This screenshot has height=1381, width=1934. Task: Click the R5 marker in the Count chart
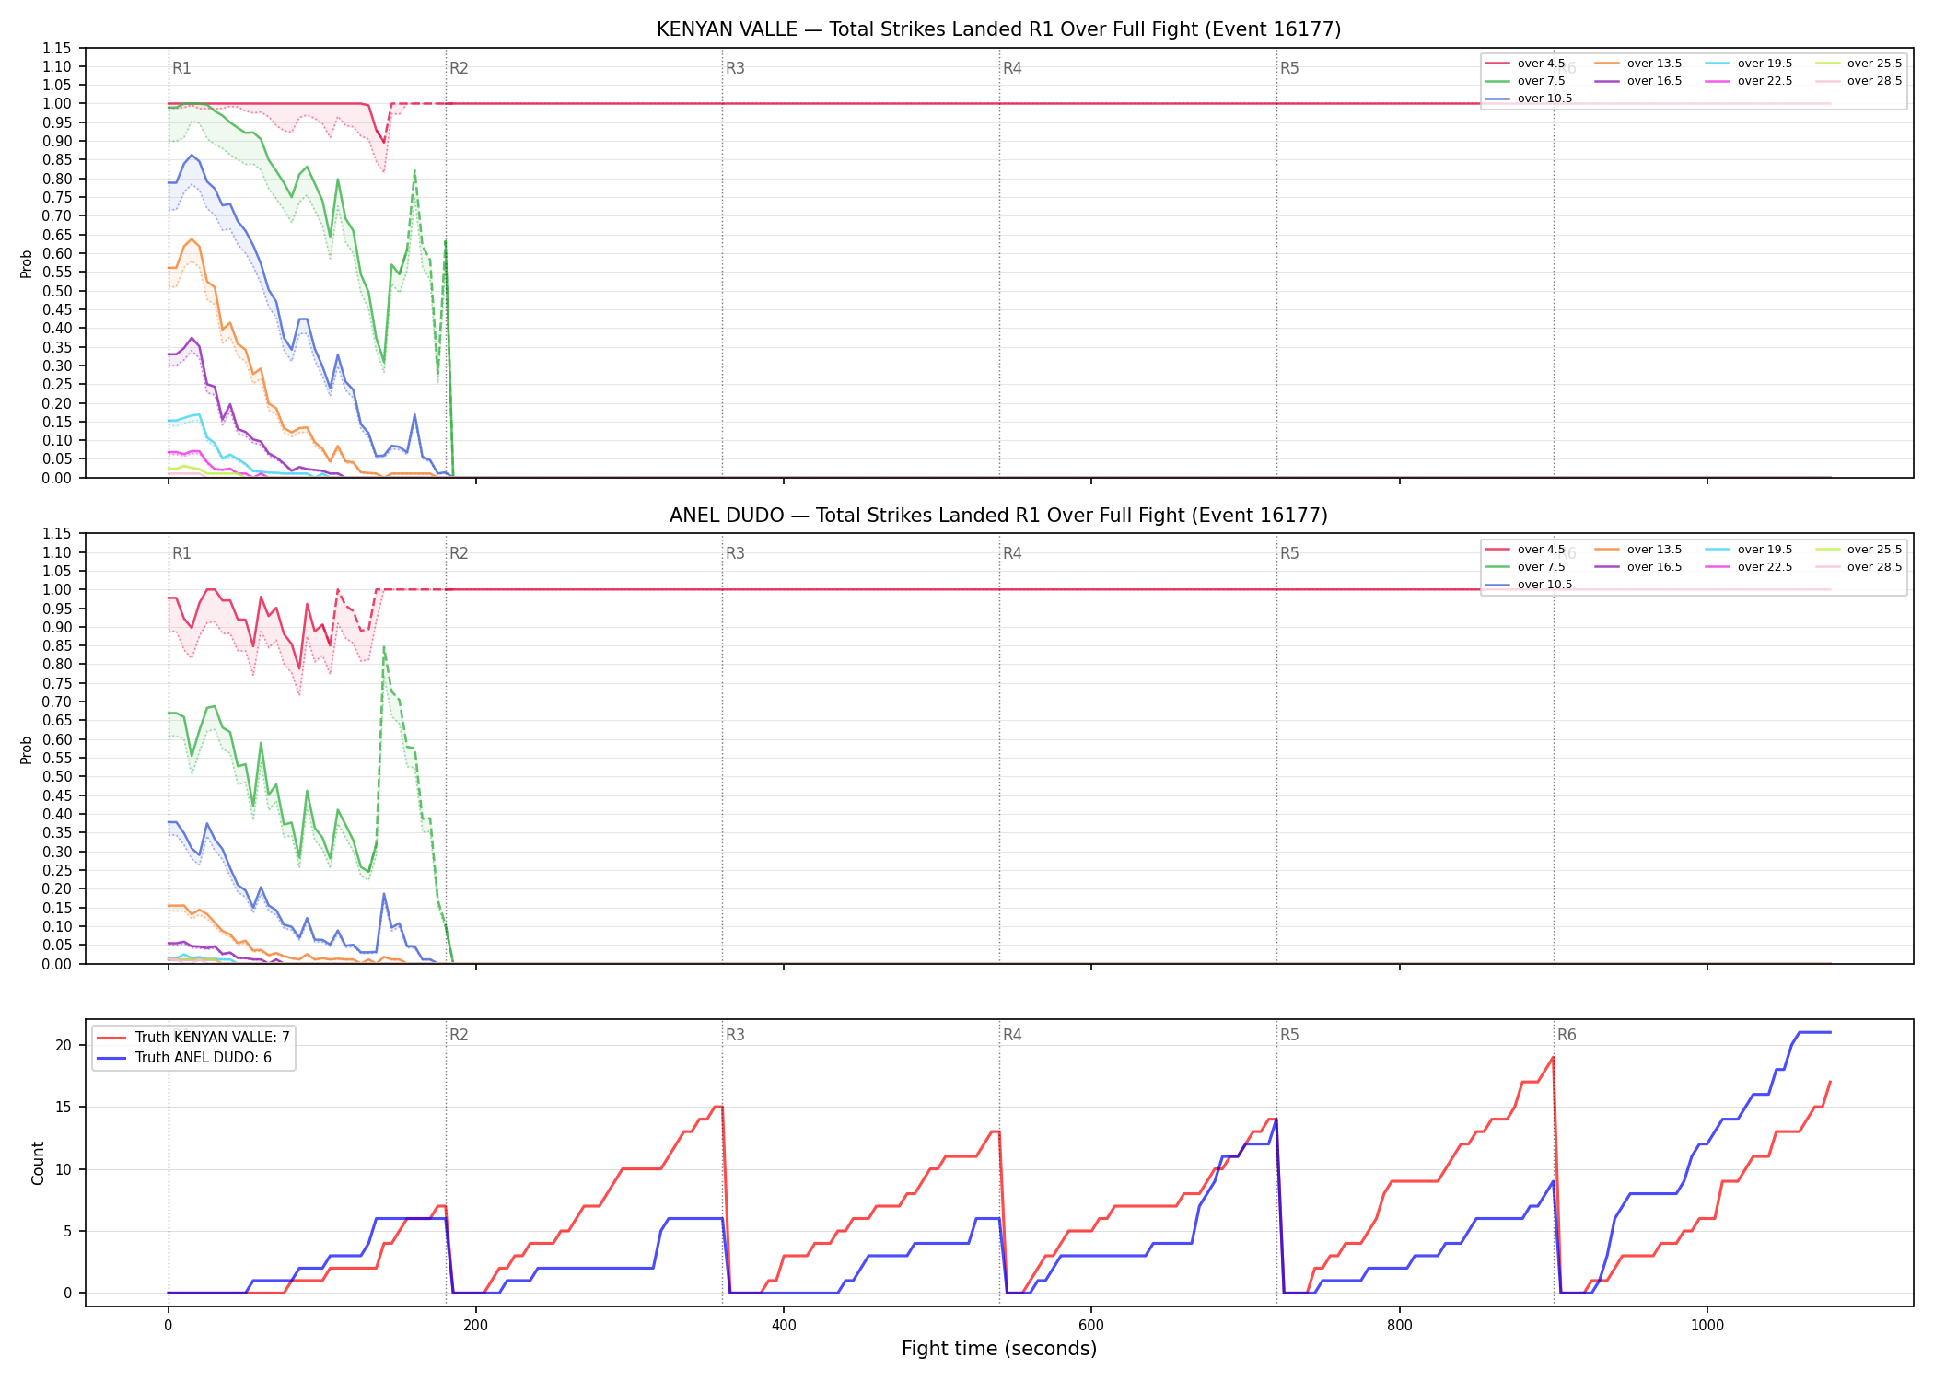tap(1289, 1035)
